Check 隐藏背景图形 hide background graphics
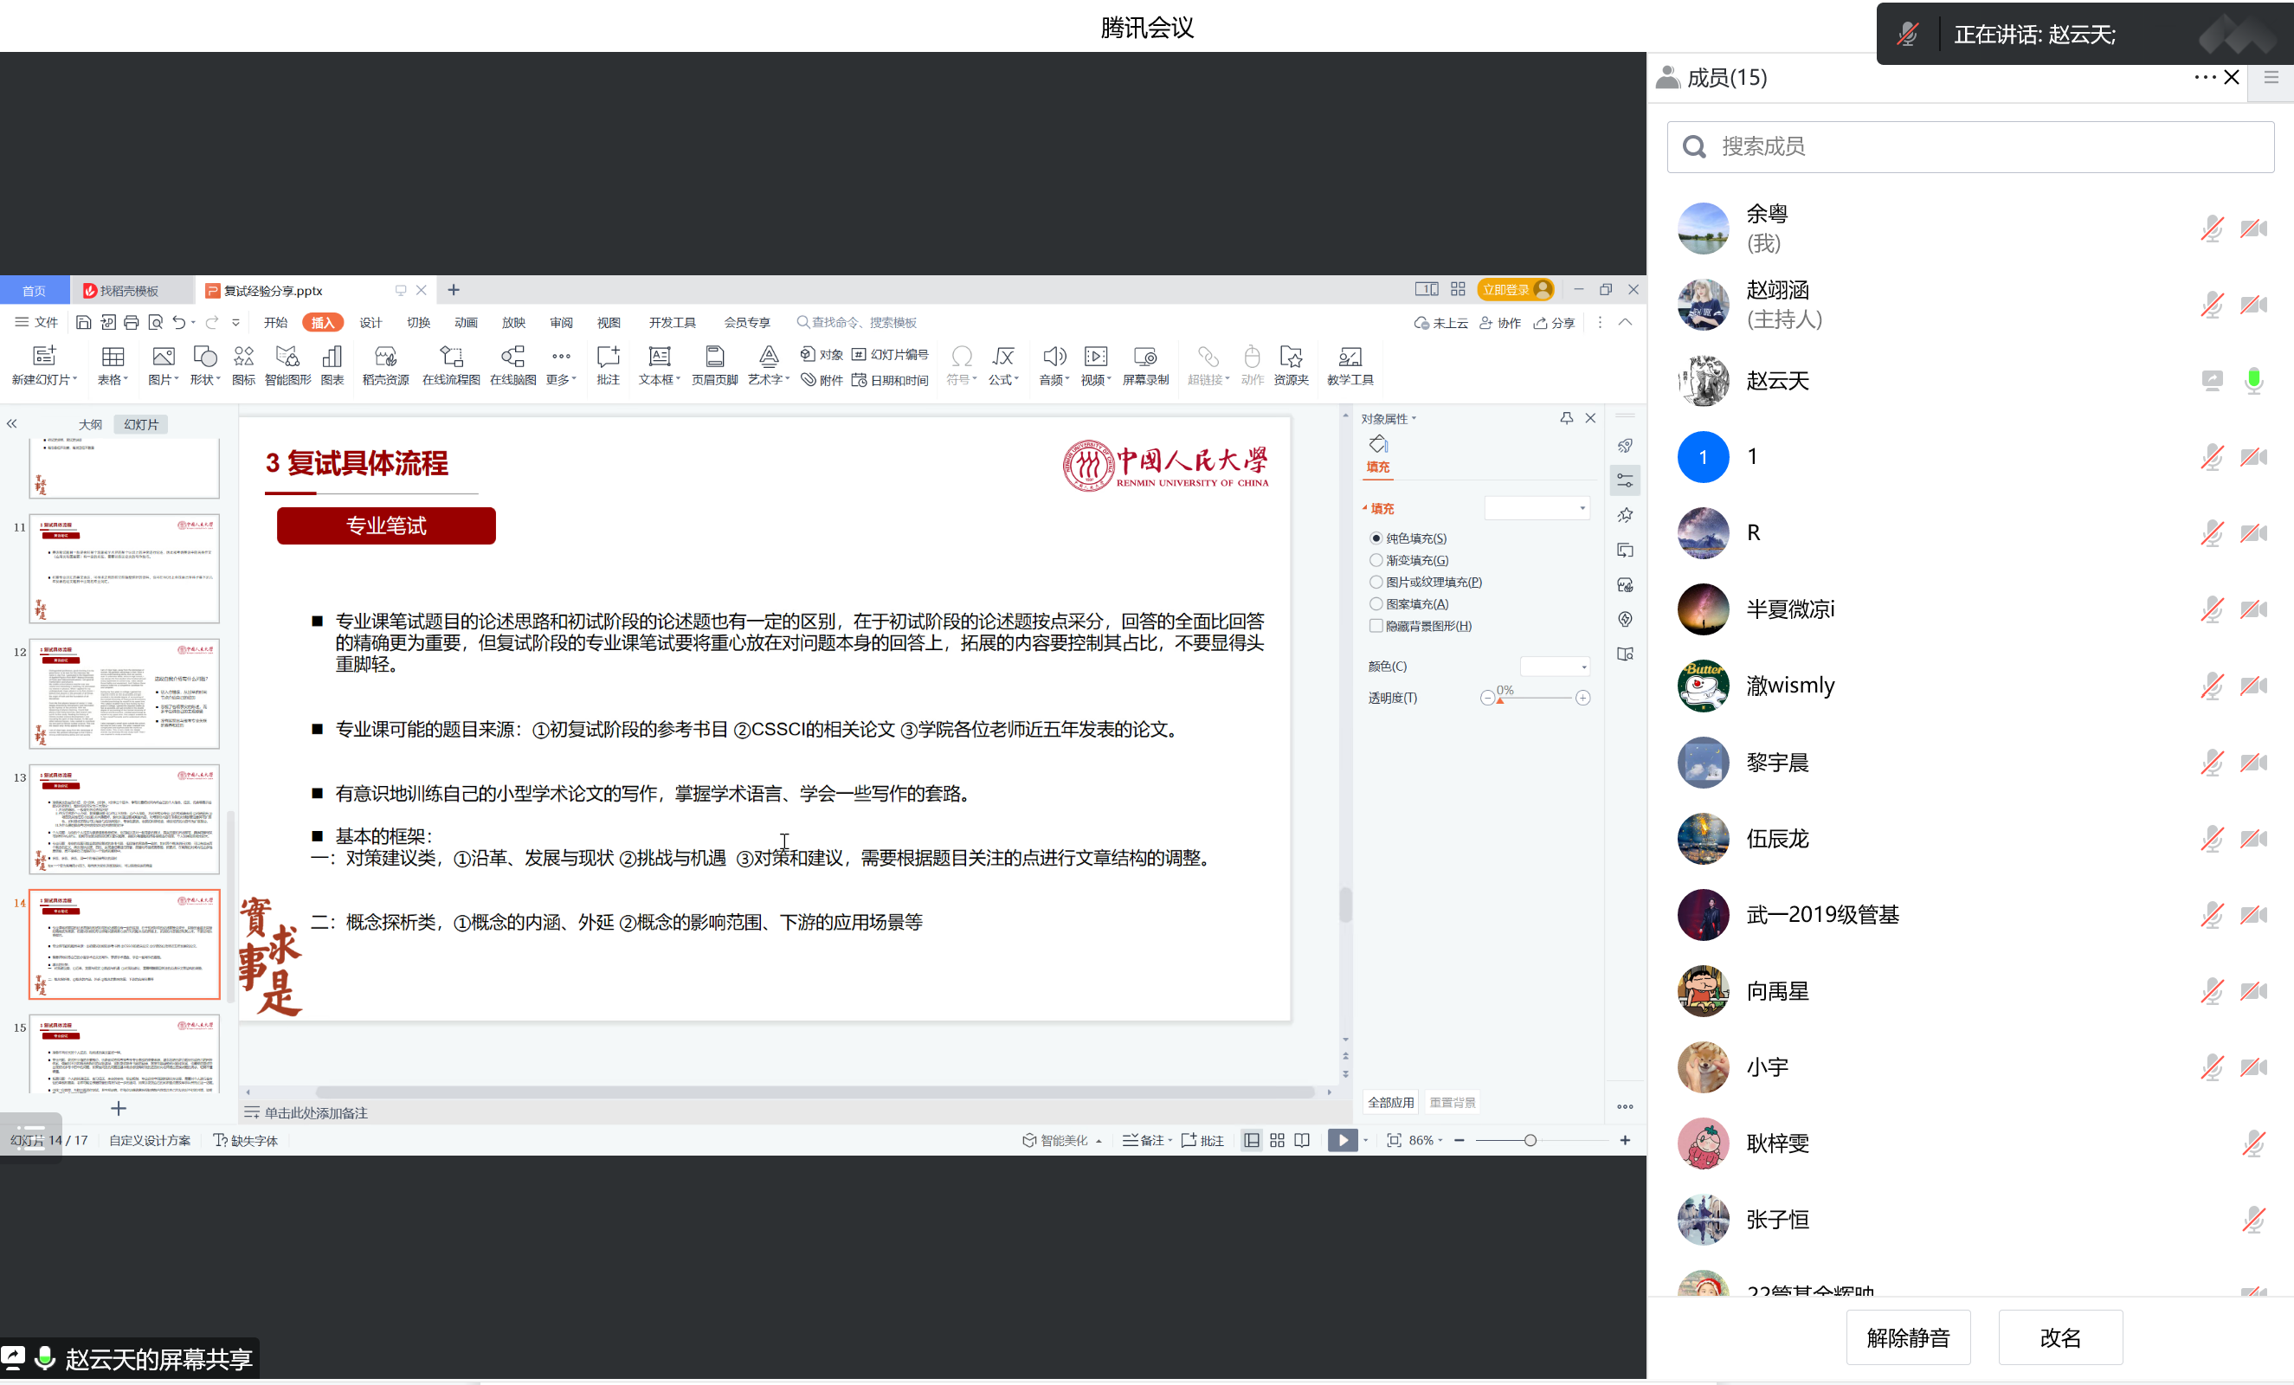 (1376, 627)
